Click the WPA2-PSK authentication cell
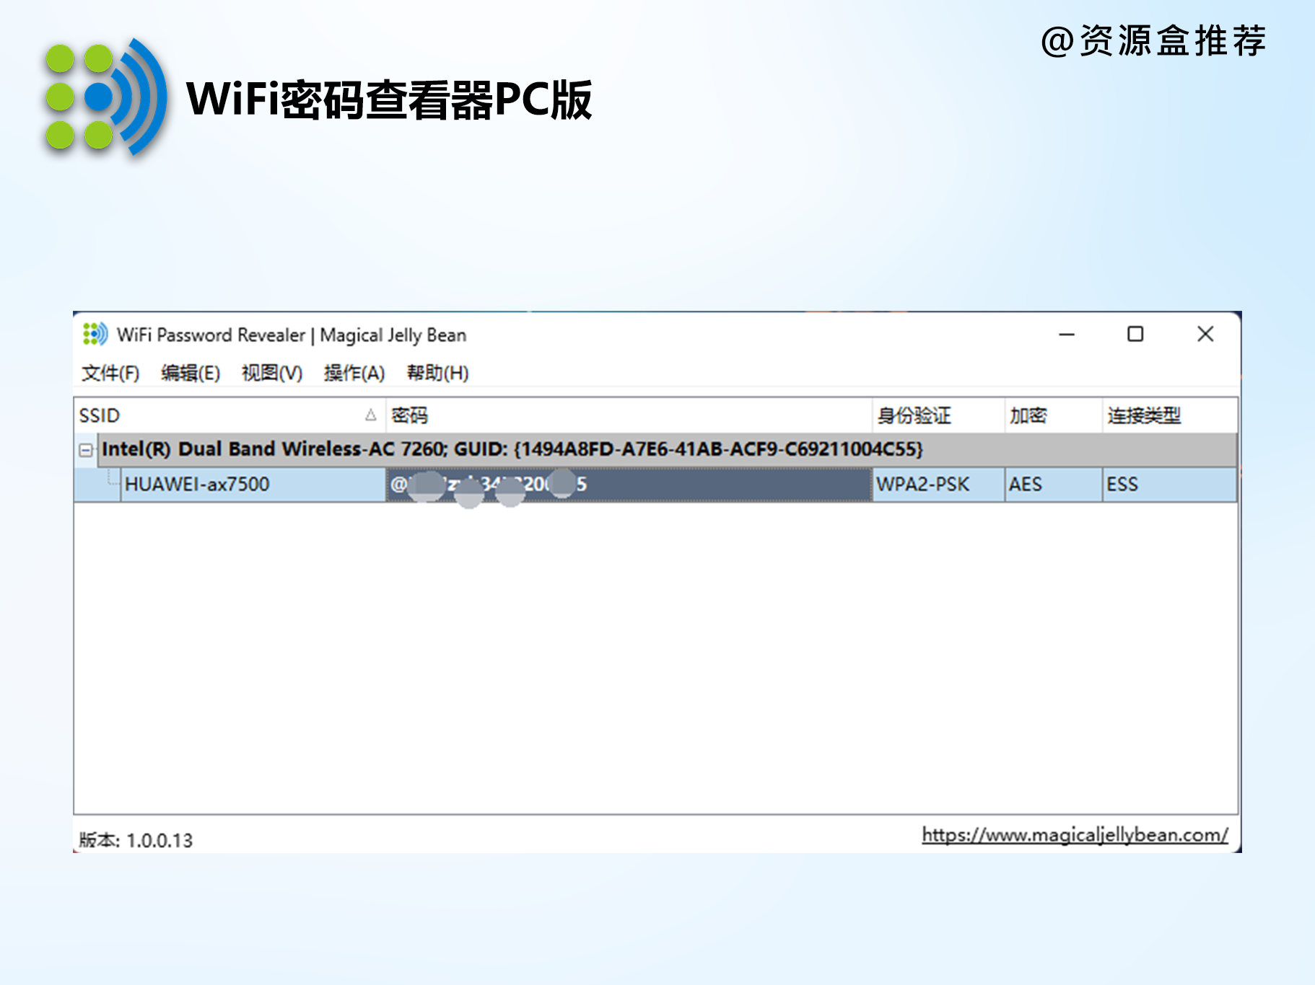Image resolution: width=1315 pixels, height=985 pixels. (938, 485)
